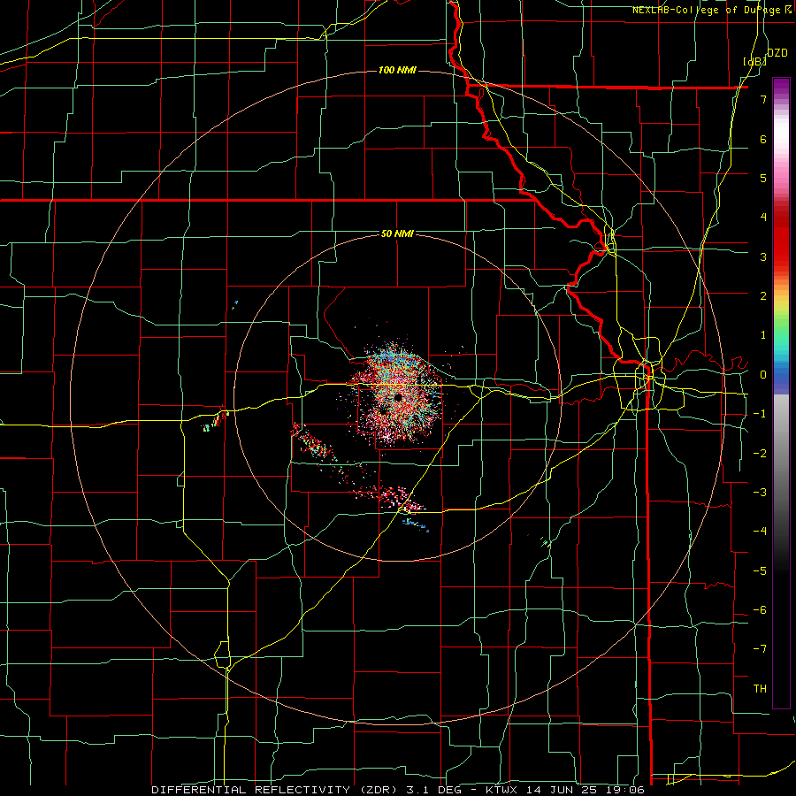Click the scale value "5"
This screenshot has height=796, width=796.
763,178
